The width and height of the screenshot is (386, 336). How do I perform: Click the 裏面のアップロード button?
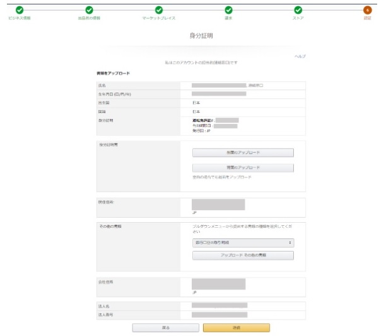pos(243,168)
